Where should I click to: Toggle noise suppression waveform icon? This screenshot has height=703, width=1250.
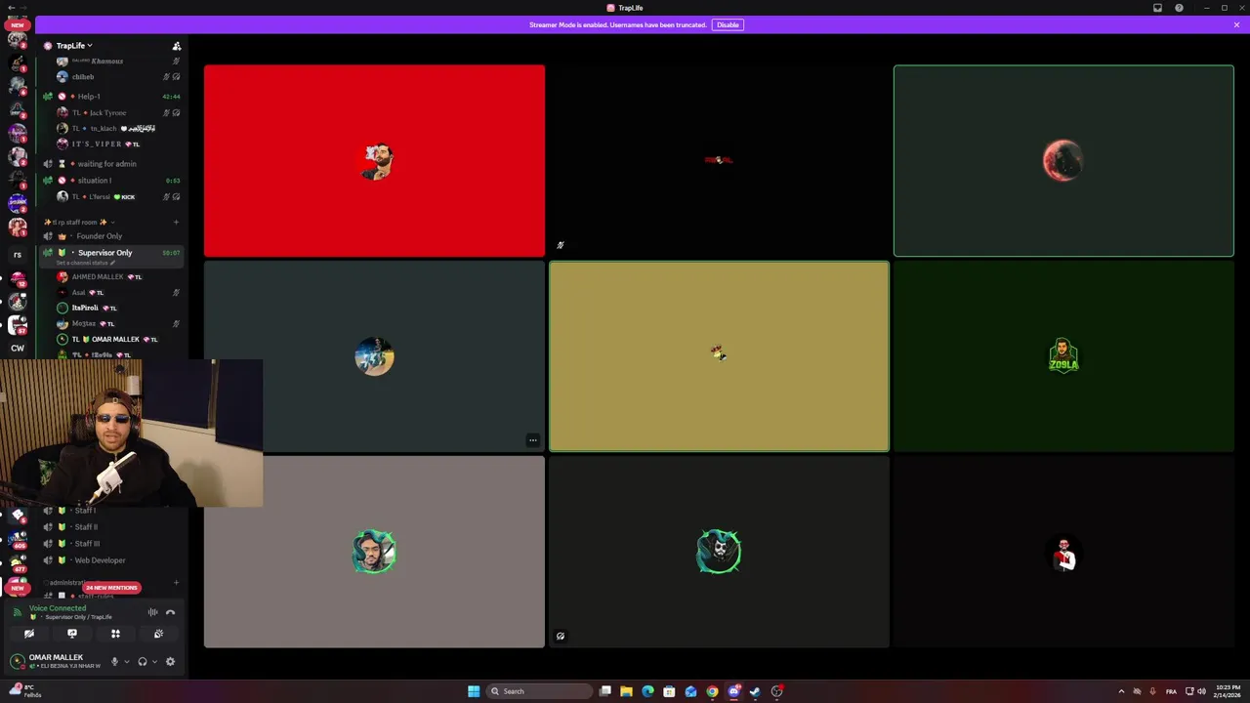point(152,612)
